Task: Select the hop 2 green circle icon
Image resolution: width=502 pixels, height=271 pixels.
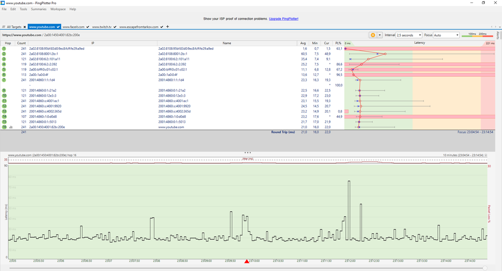Action: 4,54
